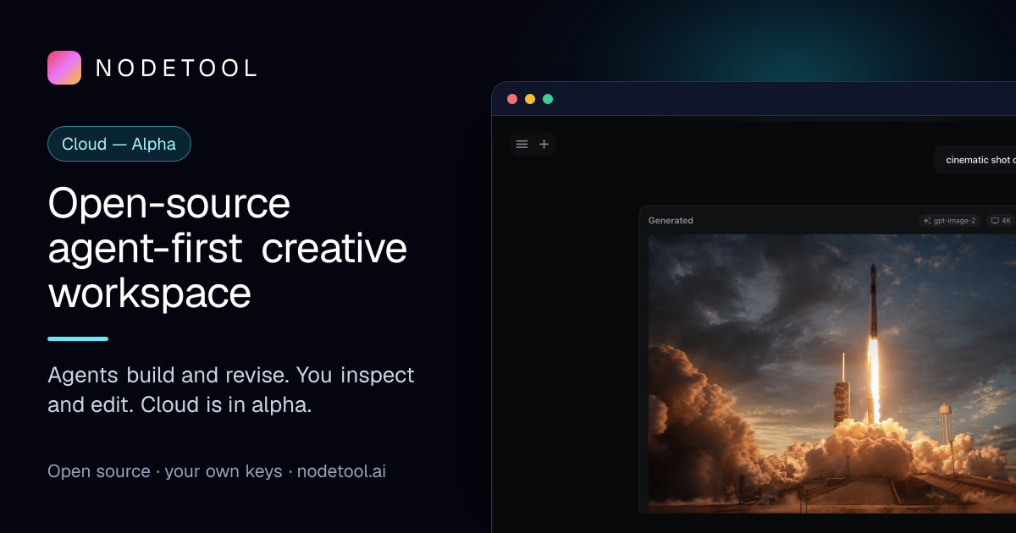The width and height of the screenshot is (1016, 533).
Task: Click 'Agents build and revise' subtitle text
Action: tap(231, 389)
